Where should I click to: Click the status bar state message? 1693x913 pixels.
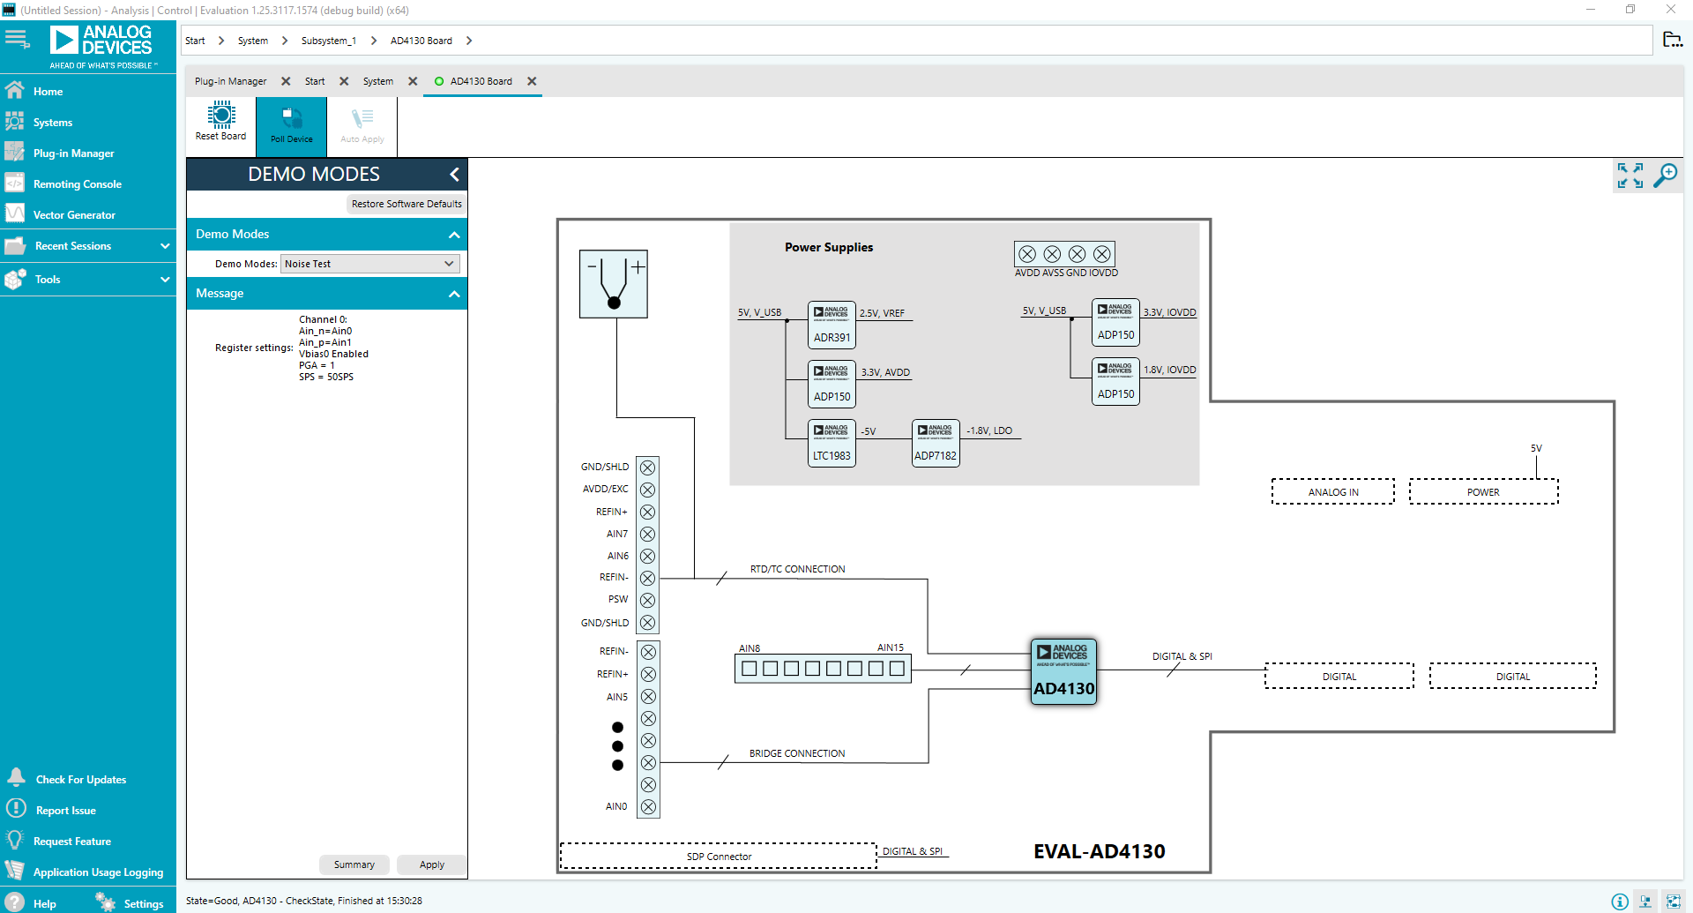pyautogui.click(x=304, y=901)
